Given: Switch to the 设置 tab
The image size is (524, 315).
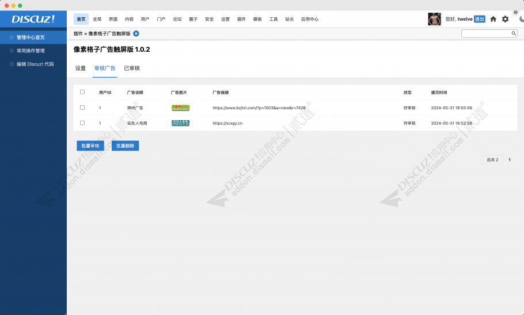Looking at the screenshot, I should pyautogui.click(x=81, y=68).
